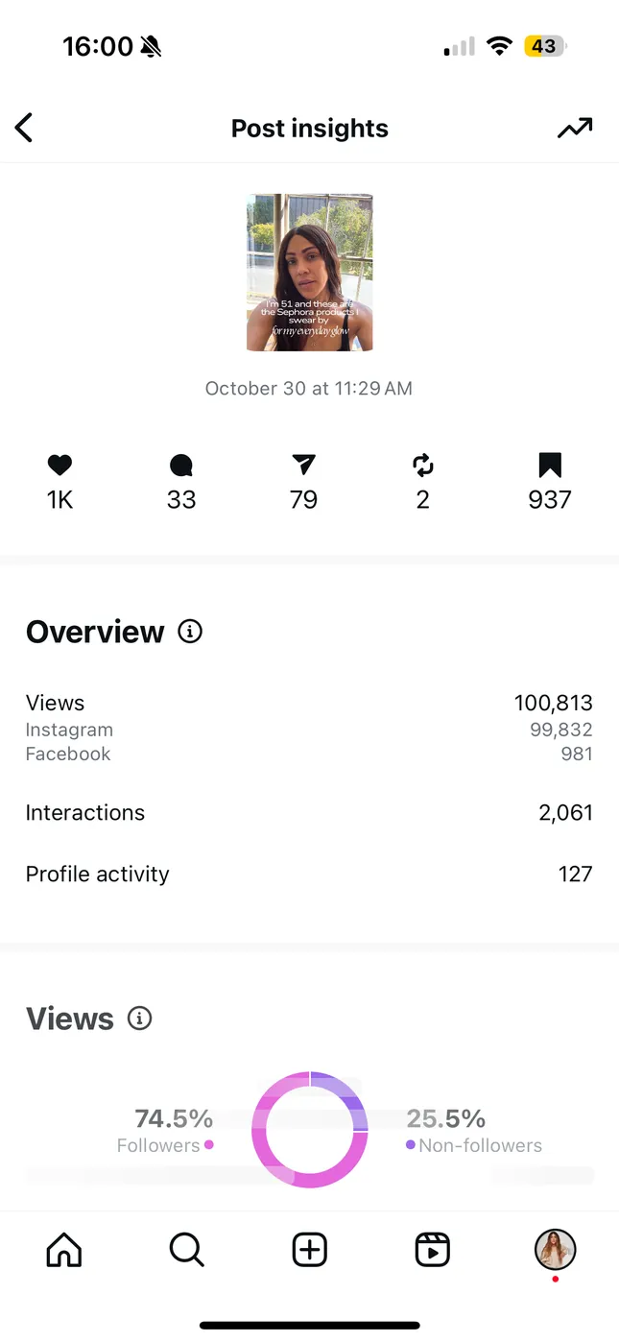This screenshot has width=619, height=1342.
Task: Tap the back arrow icon
Action: (x=25, y=128)
